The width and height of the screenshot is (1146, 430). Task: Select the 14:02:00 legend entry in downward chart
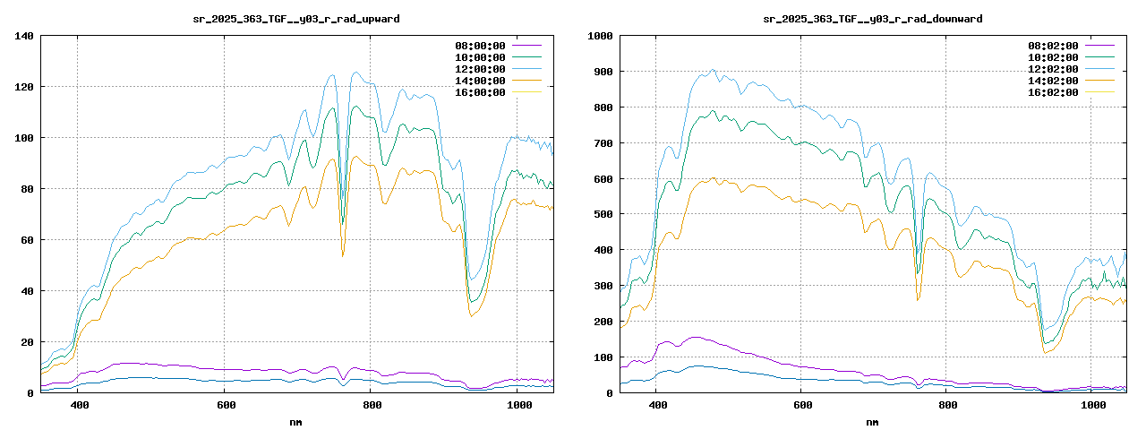1052,81
